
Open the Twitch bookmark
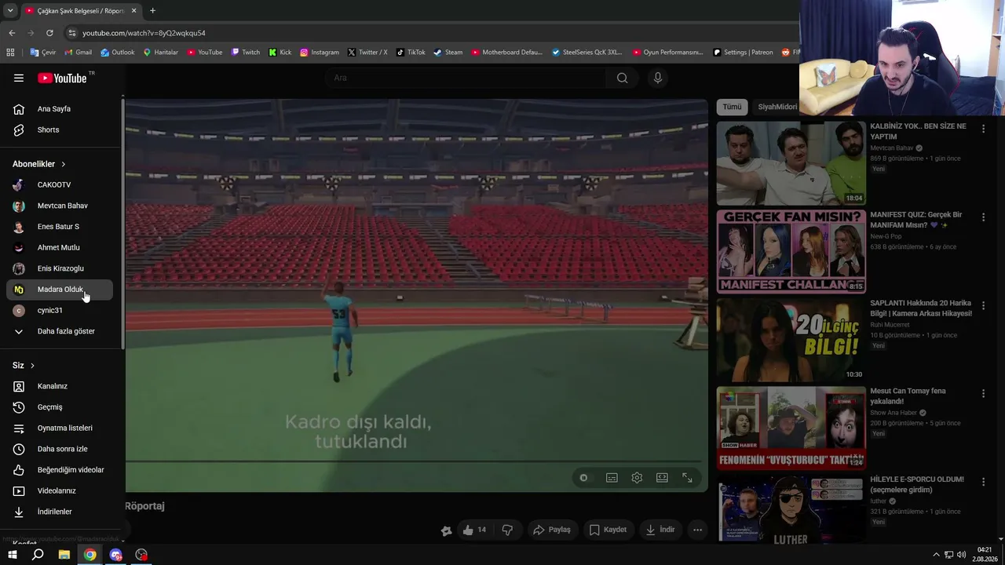tap(246, 53)
